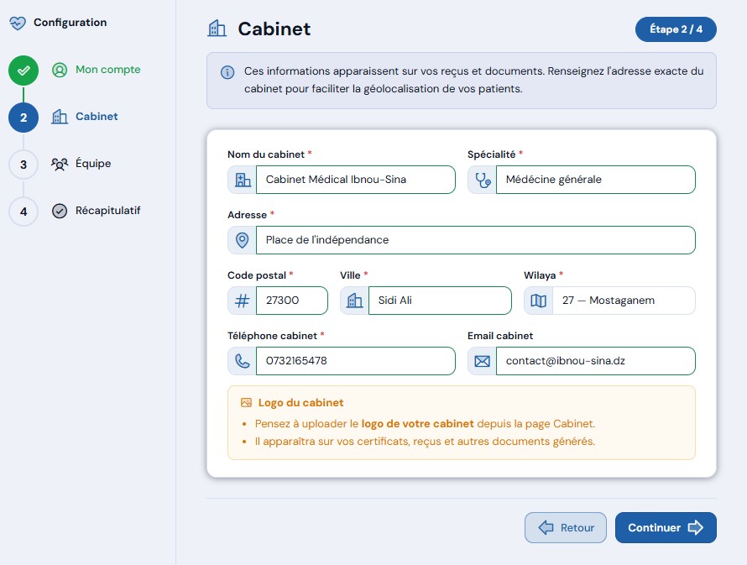Click the heart-pulse Configuration logo icon
The height and width of the screenshot is (565, 747).
[x=18, y=23]
